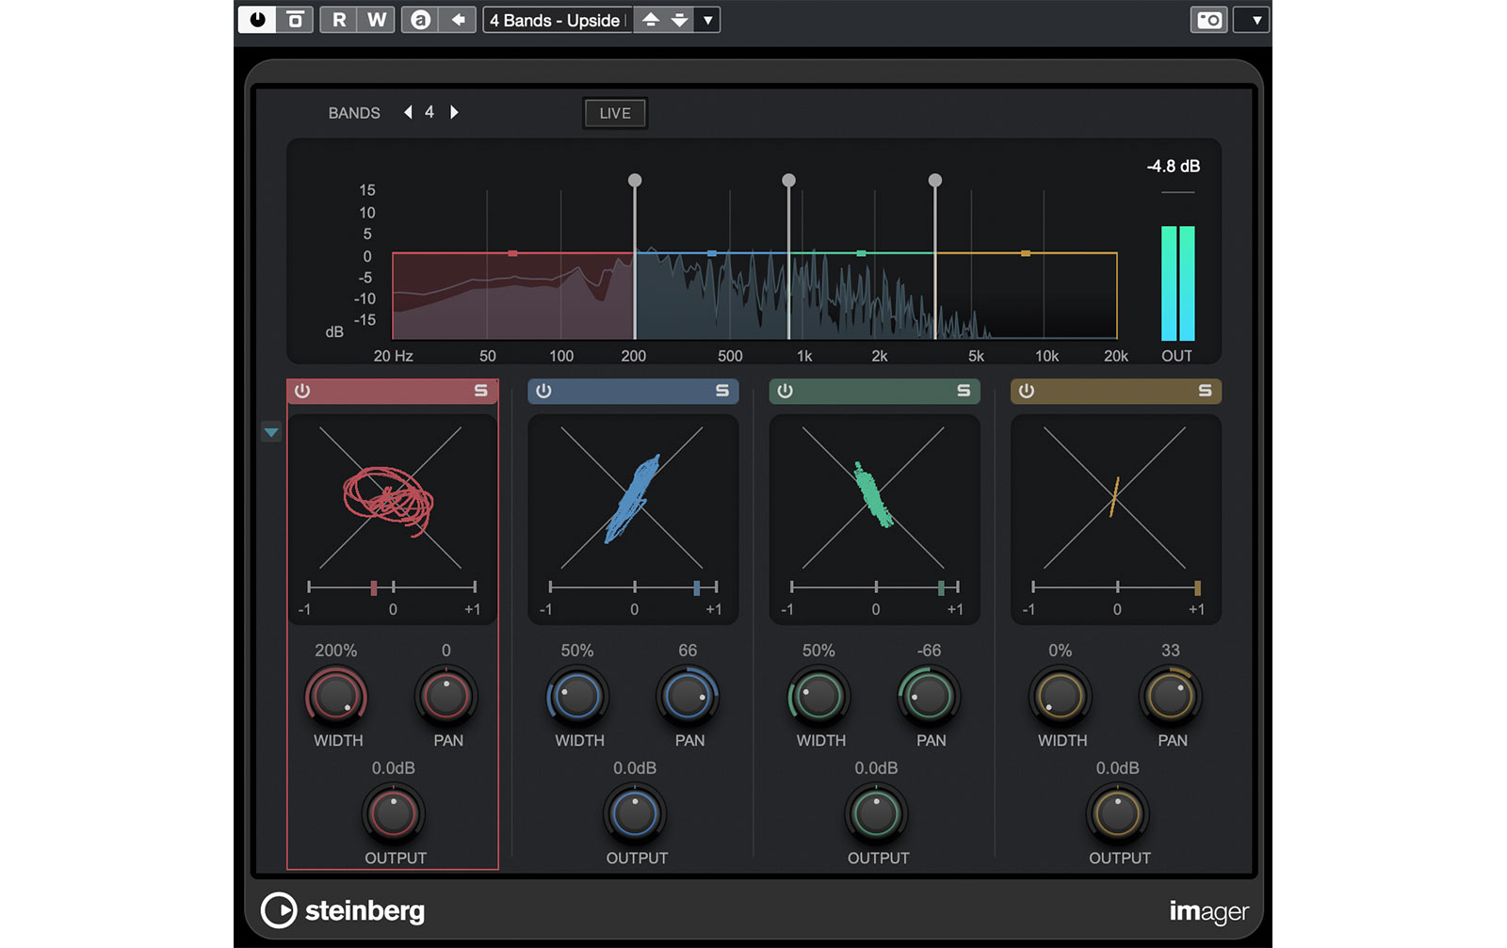Screen dimensions: 1507x948
Task: Click the green band OUTPUT knob
Action: pyautogui.click(x=876, y=814)
